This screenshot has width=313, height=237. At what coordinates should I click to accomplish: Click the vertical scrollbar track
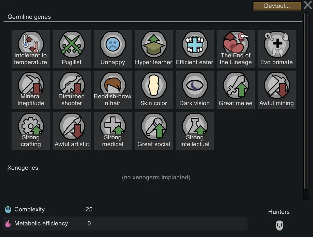306,106
